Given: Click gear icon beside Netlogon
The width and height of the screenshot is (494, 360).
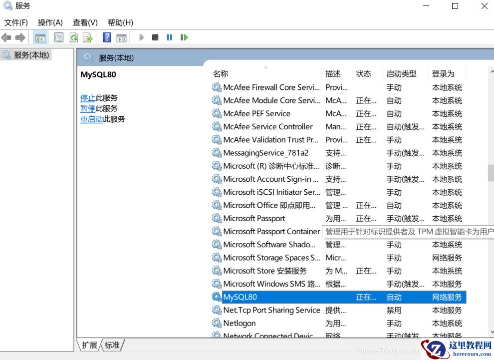Looking at the screenshot, I should click(x=217, y=323).
